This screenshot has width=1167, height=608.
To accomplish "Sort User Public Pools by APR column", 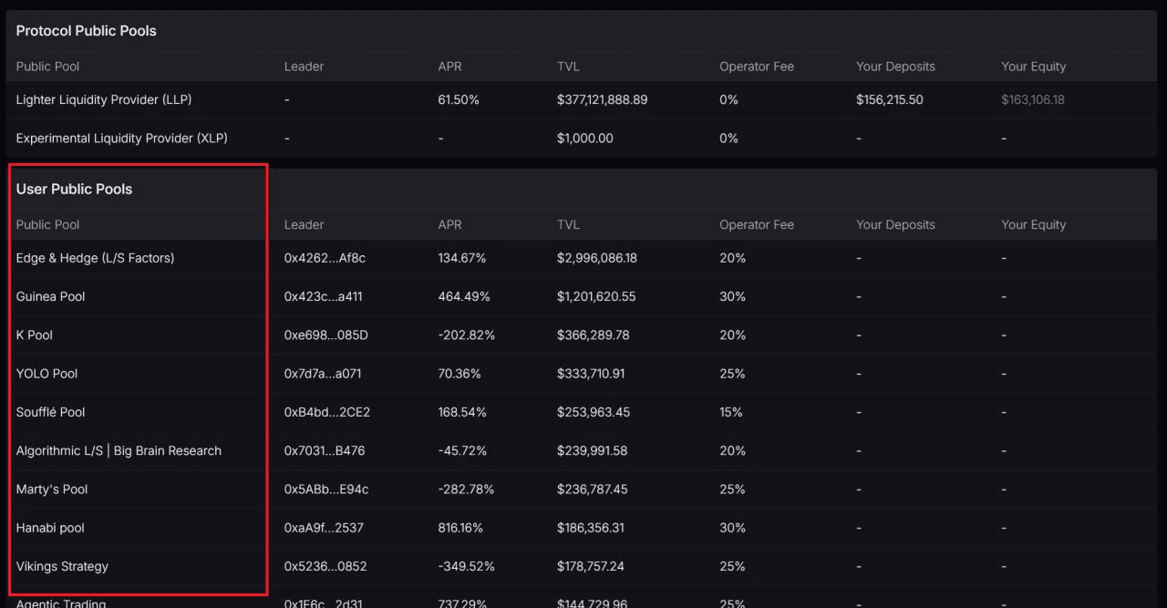I will (x=450, y=225).
